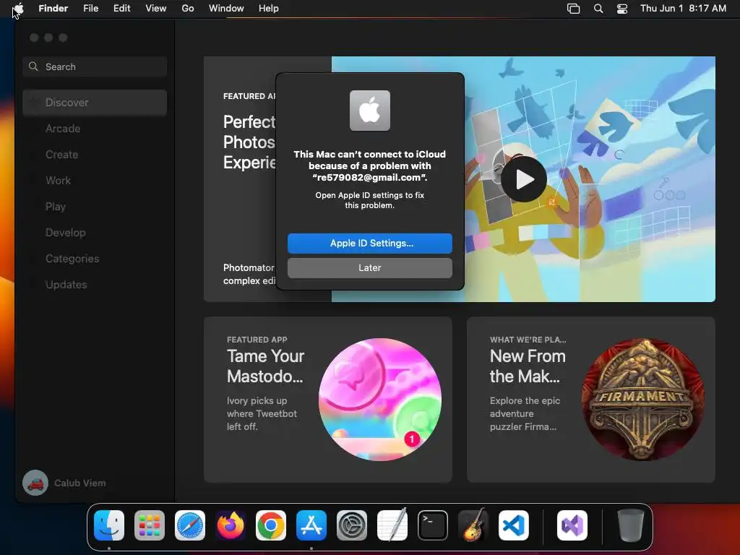Image resolution: width=740 pixels, height=555 pixels.
Task: Launch Visual Studio Code from the Dock
Action: (x=514, y=525)
